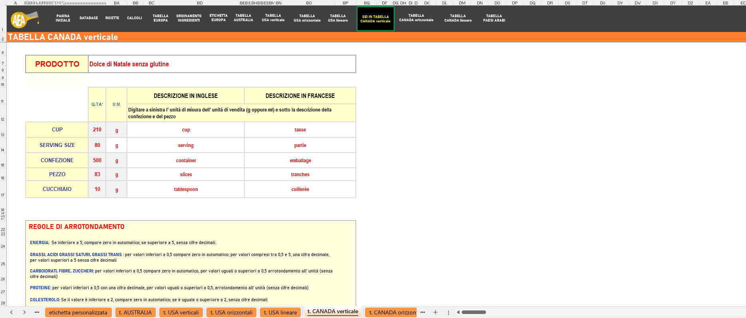Select English description cell 'container'
The image size is (746, 318).
pyautogui.click(x=186, y=161)
